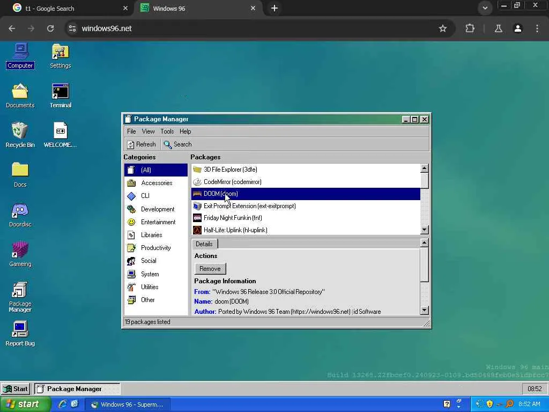Click the Windows 96 Start button
Viewport: 549px width, 412px height.
16,389
